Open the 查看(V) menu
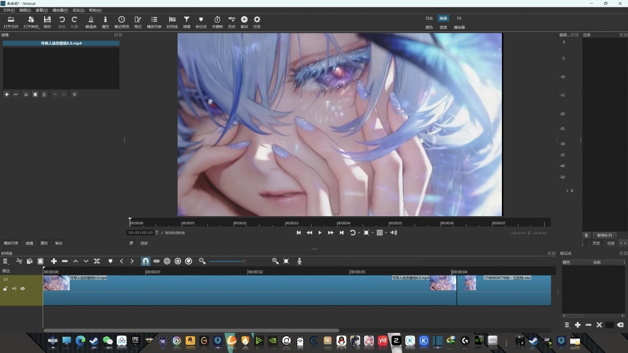This screenshot has height=353, width=628. click(x=42, y=10)
